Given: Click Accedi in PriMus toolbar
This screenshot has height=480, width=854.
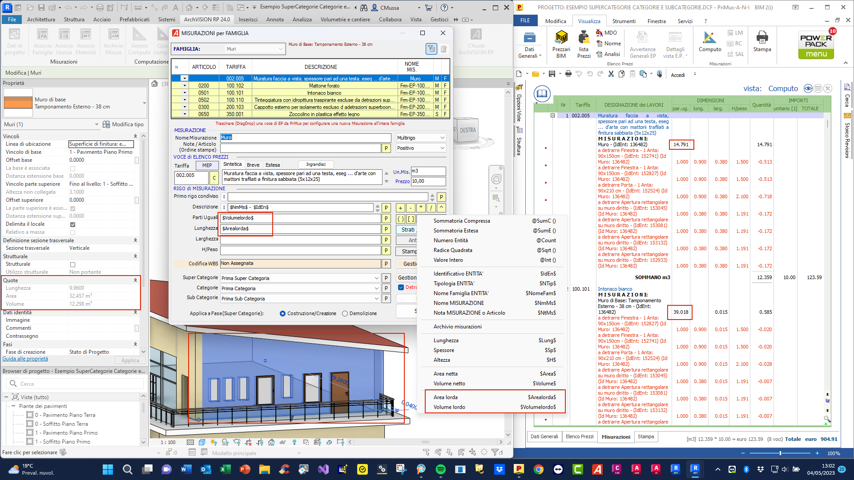Looking at the screenshot, I should [678, 75].
